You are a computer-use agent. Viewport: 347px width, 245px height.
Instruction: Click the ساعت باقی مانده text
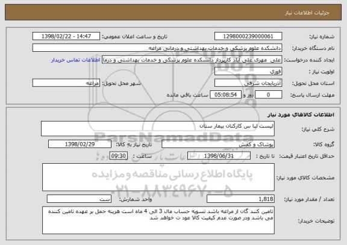(x=187, y=95)
